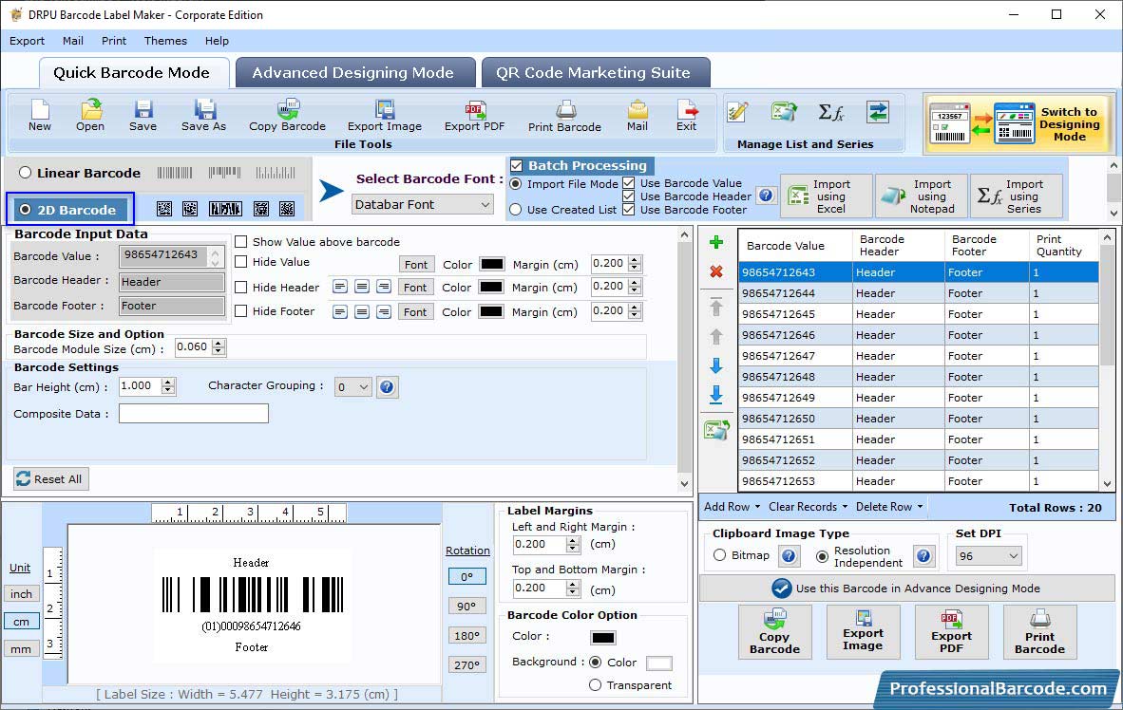This screenshot has height=710, width=1123.
Task: Toggle Use Barcode Footer checkbox
Action: [x=629, y=210]
